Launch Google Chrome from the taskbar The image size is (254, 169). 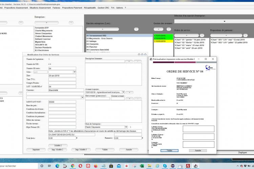[73, 166]
